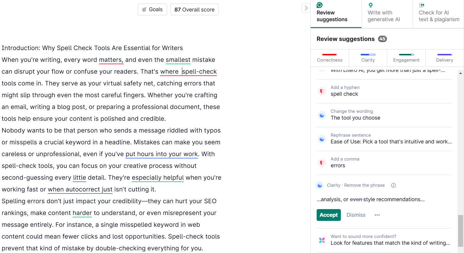Screen dimensions: 464x253
Task: Click the quotation mark plagiarism check icon
Action: click(x=422, y=5)
